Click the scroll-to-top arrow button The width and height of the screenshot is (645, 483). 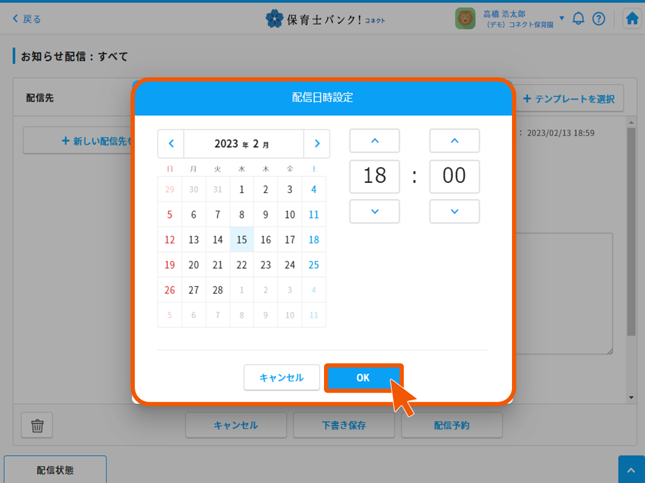[631, 470]
